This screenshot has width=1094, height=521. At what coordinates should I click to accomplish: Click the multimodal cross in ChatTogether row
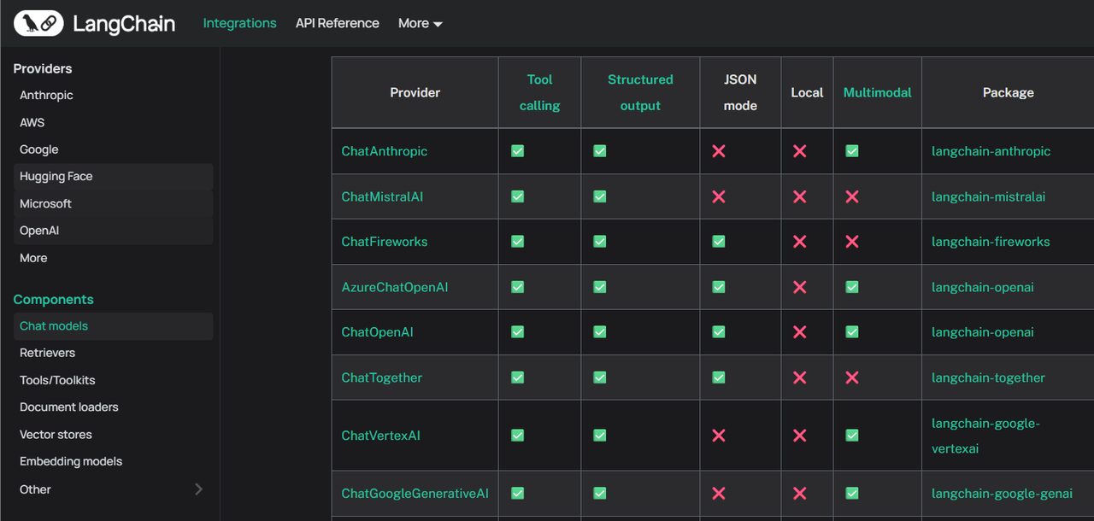(852, 378)
